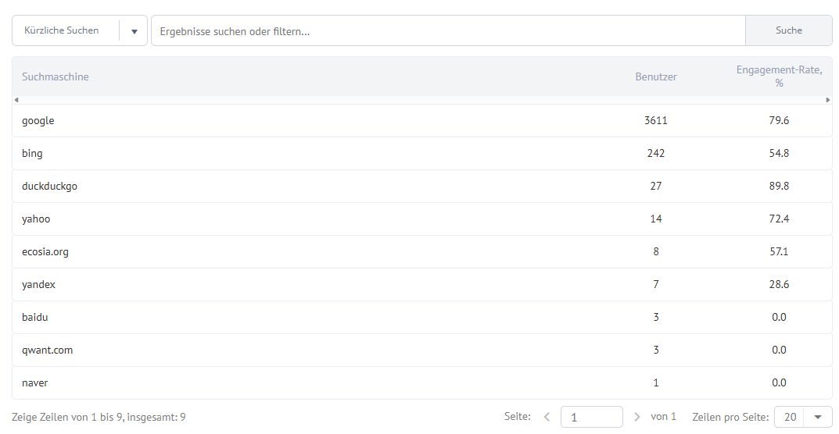Select the baidu row name

tap(34, 317)
